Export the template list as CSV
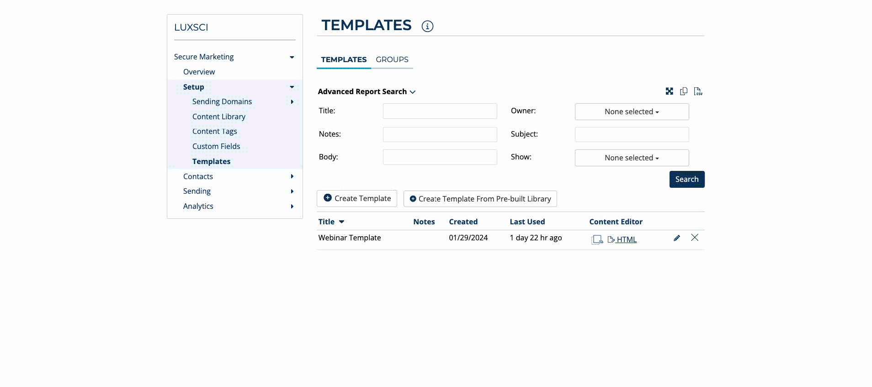 click(x=698, y=91)
